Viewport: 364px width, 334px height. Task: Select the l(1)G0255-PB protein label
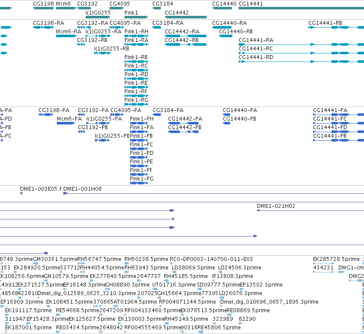(x=112, y=136)
